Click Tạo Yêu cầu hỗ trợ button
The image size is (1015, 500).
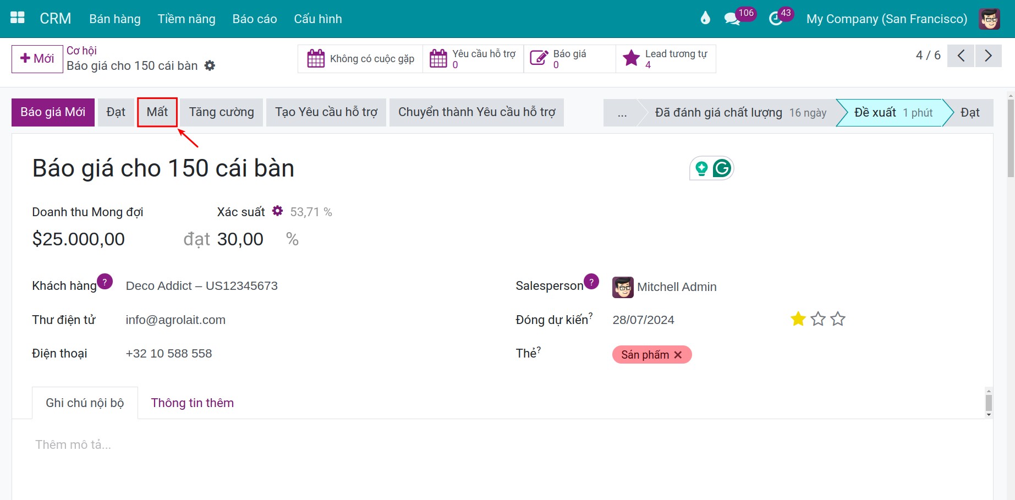point(326,112)
